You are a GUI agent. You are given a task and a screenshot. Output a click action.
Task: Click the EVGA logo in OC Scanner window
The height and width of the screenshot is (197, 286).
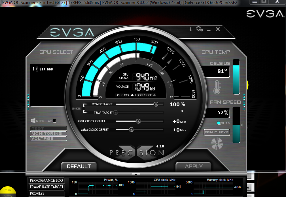pos(265,14)
